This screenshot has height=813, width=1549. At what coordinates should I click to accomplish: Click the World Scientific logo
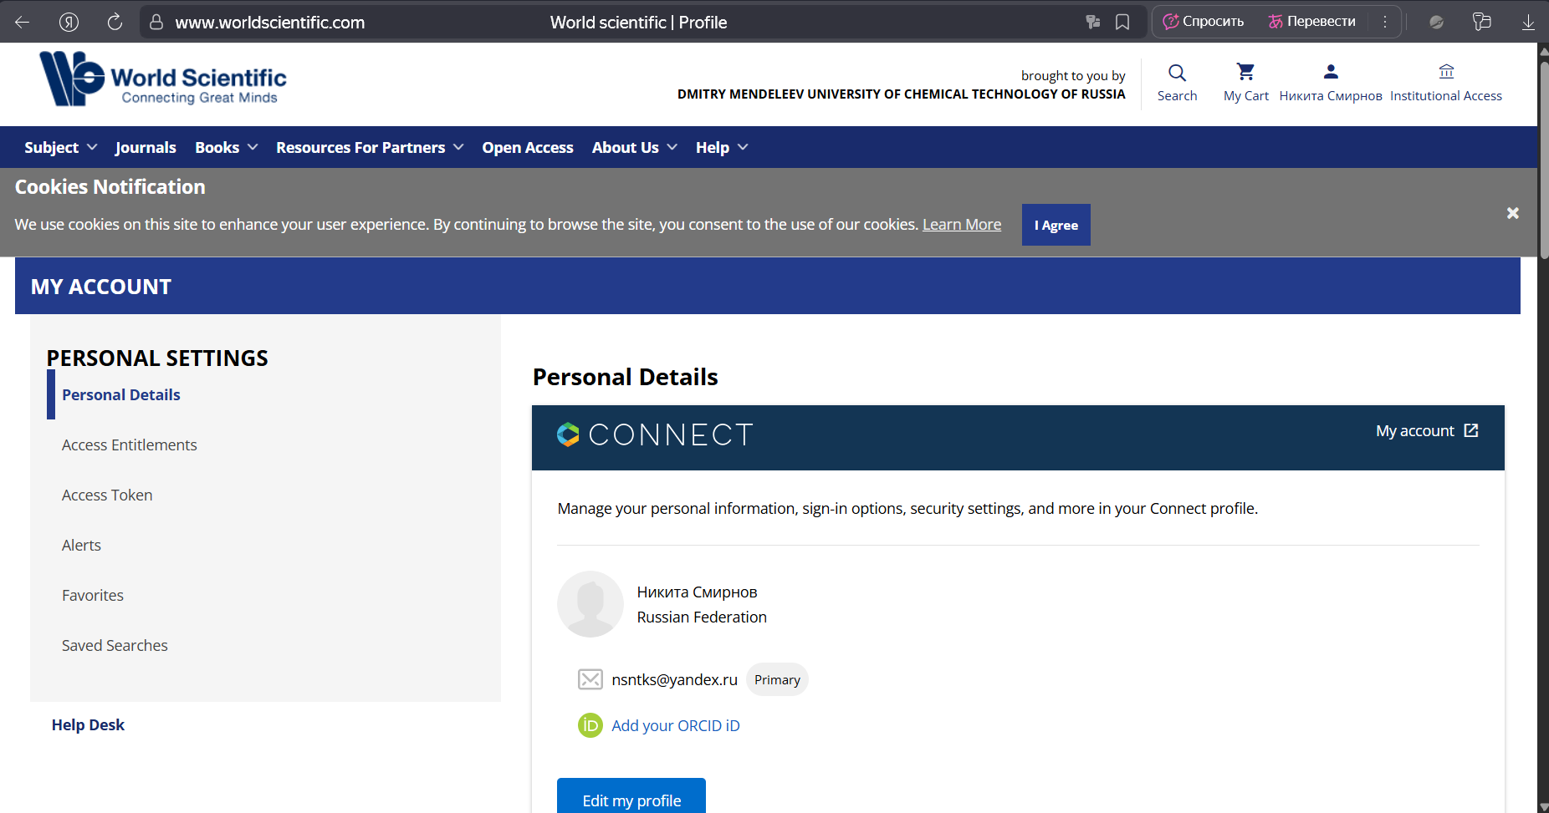coord(163,79)
